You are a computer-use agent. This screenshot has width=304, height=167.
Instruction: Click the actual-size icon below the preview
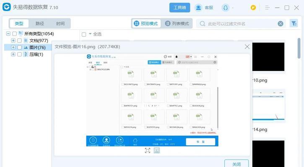point(157,150)
